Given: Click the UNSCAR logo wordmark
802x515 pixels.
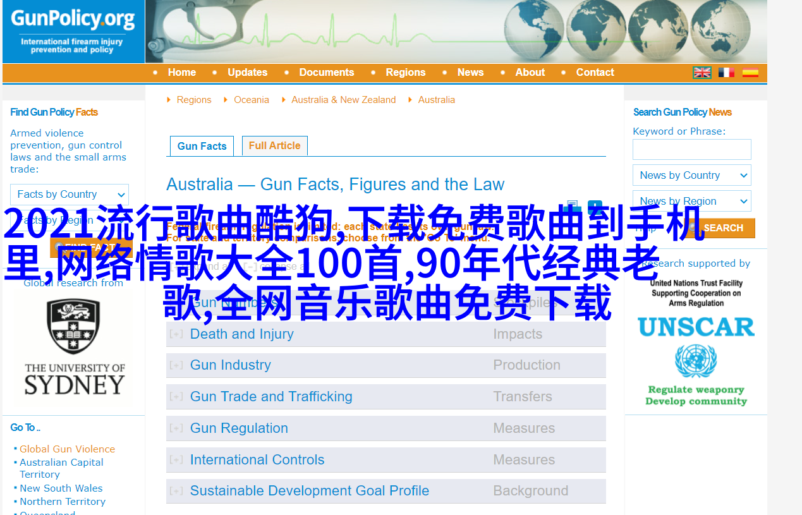Looking at the screenshot, I should [x=696, y=327].
